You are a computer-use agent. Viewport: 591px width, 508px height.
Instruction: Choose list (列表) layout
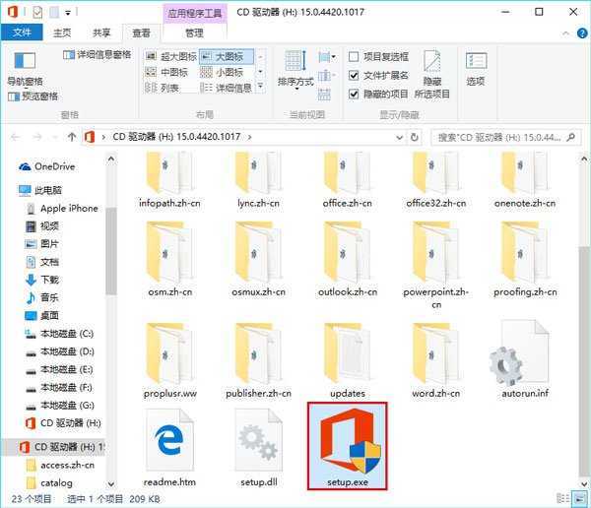coord(162,88)
